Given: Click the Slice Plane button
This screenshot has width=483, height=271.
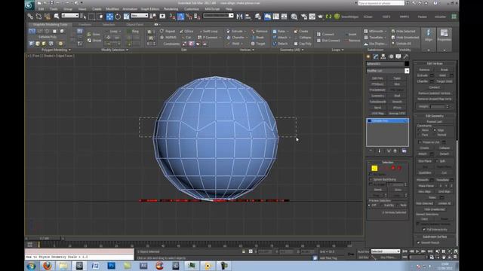Looking at the screenshot, I should coord(425,161).
